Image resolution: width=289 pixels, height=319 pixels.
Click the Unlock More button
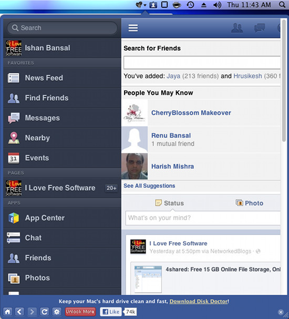(80, 312)
